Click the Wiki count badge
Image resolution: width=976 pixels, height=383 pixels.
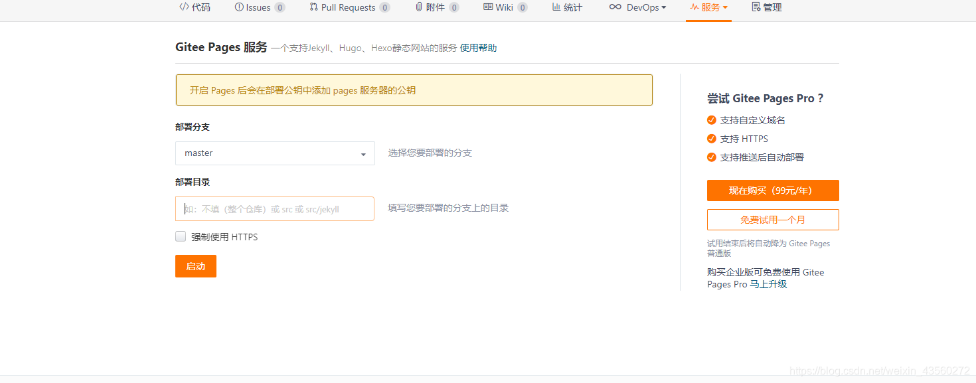click(x=522, y=8)
